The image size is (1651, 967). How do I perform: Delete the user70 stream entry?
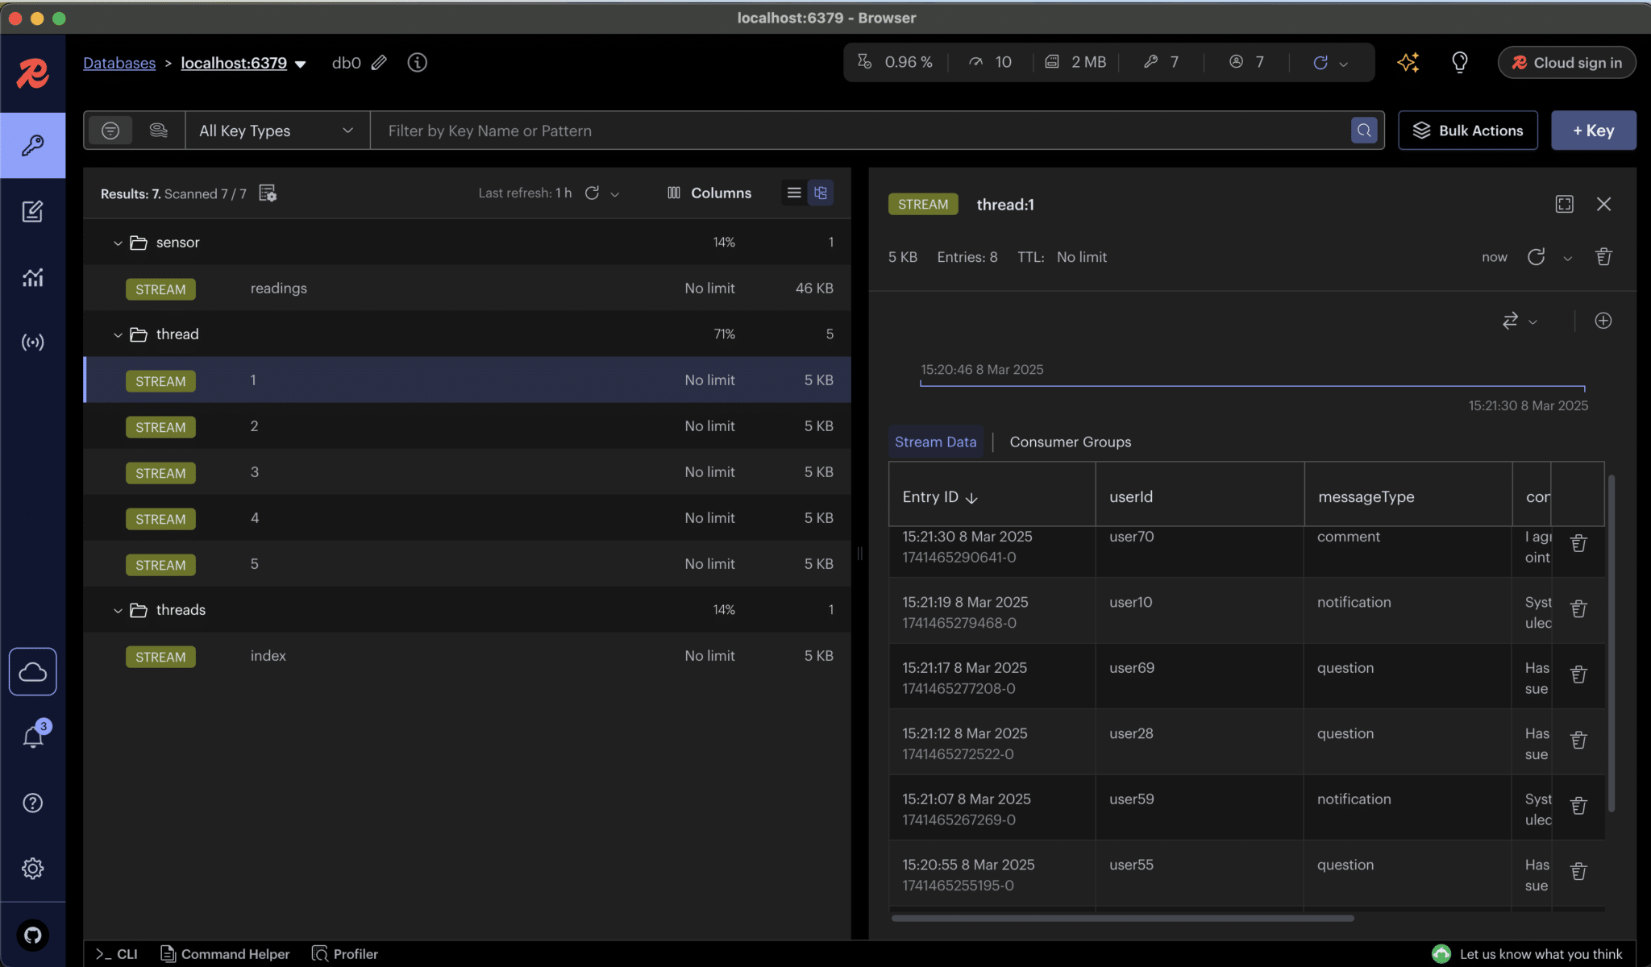(1578, 544)
